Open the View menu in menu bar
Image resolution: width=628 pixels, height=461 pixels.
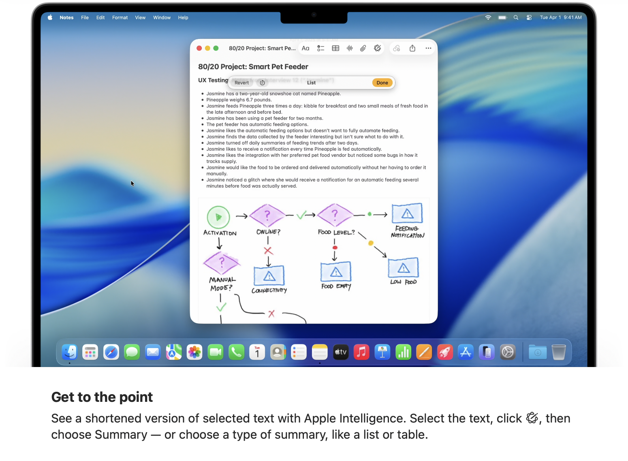click(x=140, y=17)
